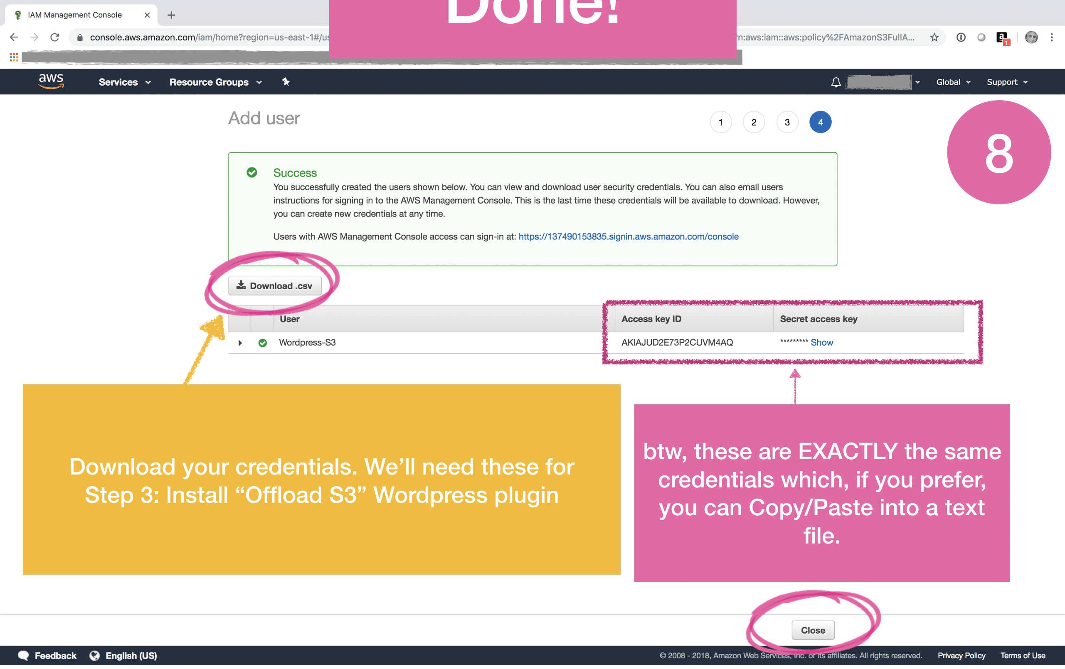Click the browser back arrow
This screenshot has width=1065, height=669.
click(14, 37)
